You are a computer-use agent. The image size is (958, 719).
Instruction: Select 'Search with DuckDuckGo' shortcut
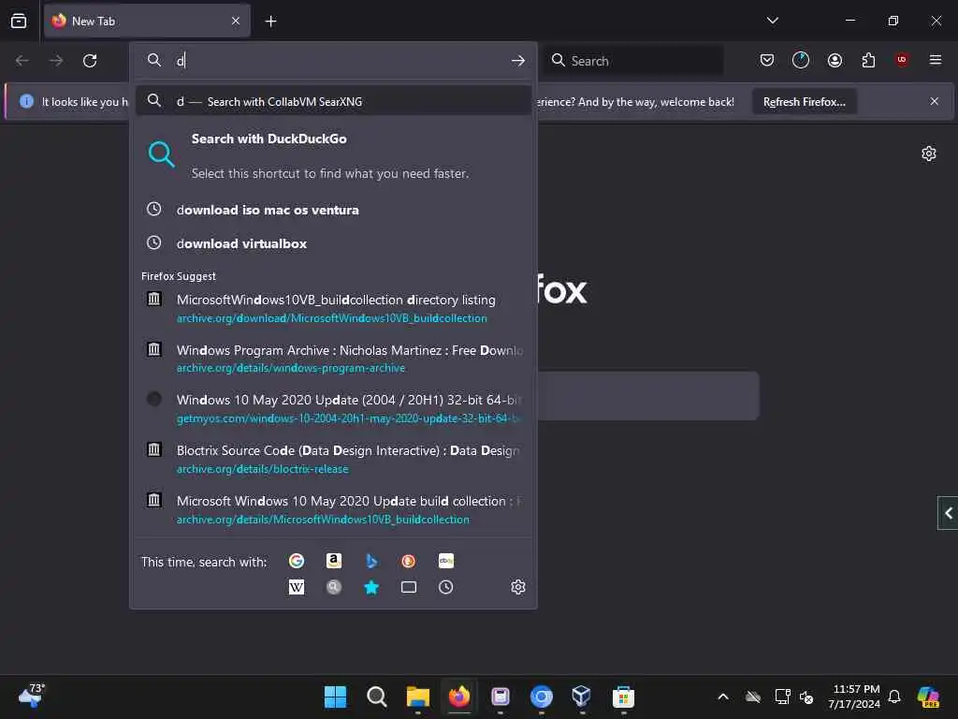333,156
